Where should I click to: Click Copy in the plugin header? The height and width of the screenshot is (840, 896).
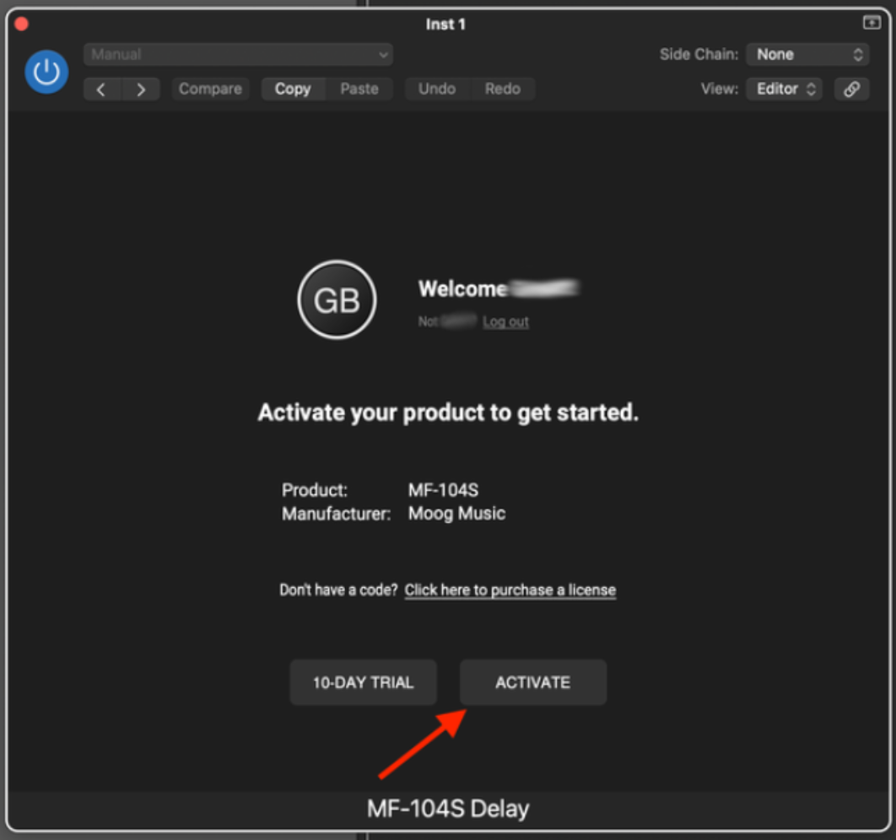pos(293,89)
